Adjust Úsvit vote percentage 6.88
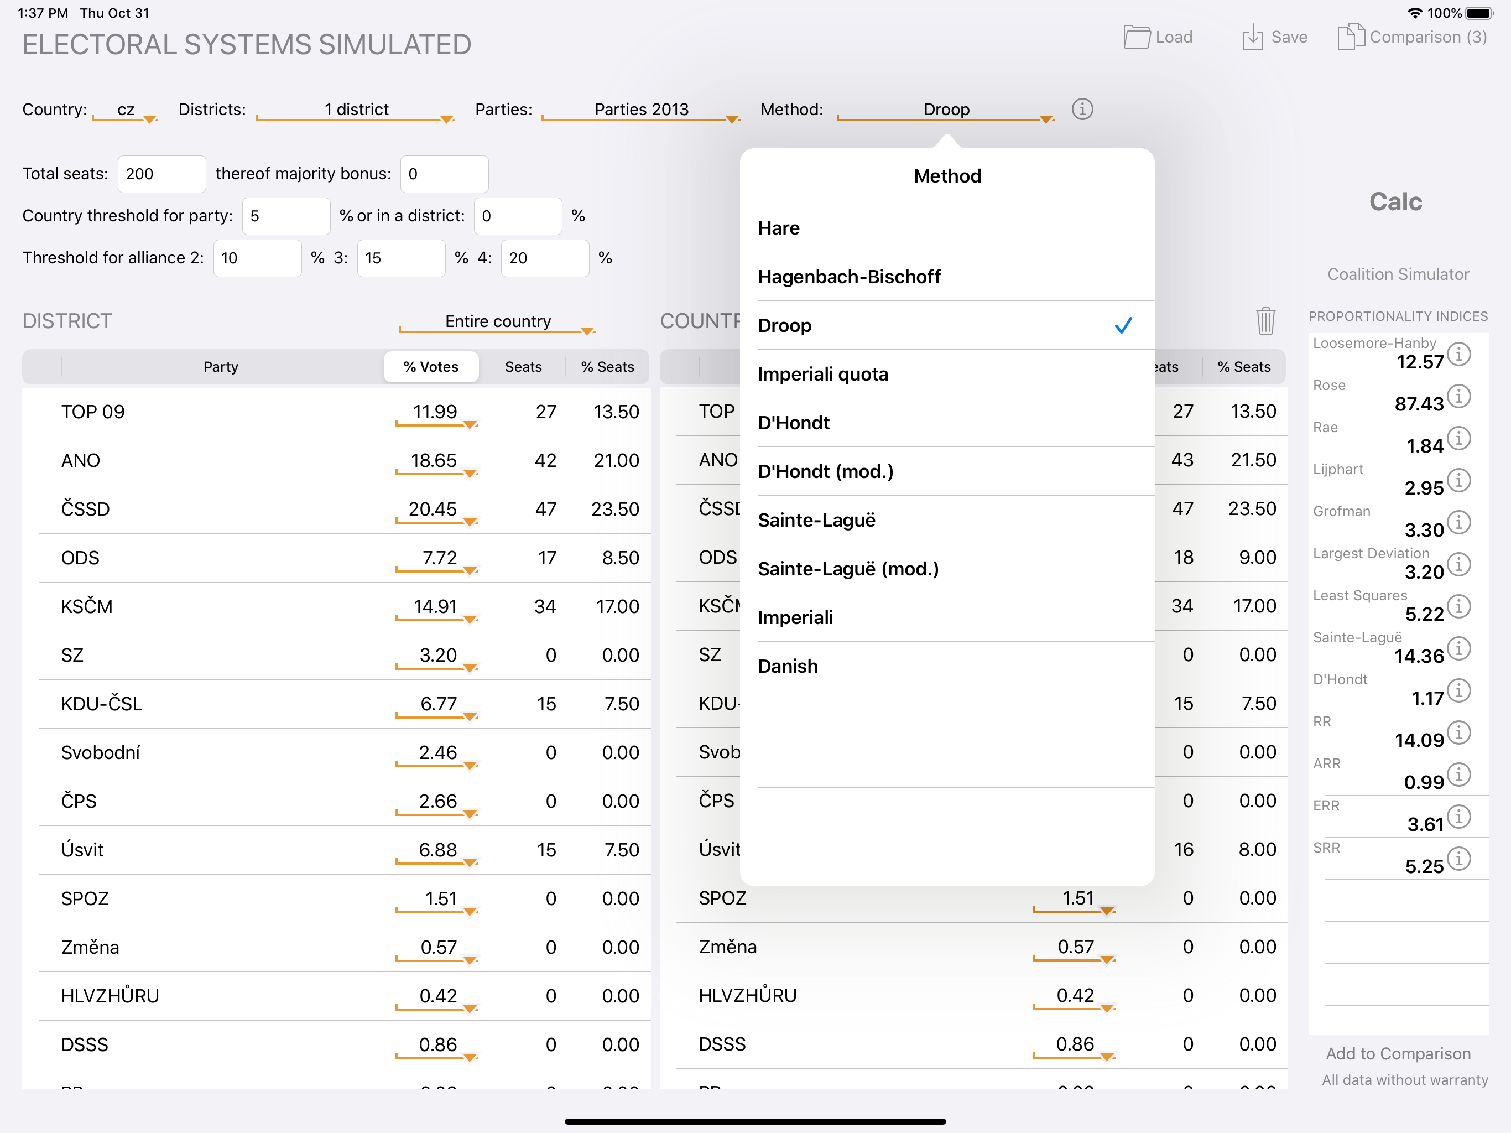The image size is (1511, 1133). click(x=436, y=851)
